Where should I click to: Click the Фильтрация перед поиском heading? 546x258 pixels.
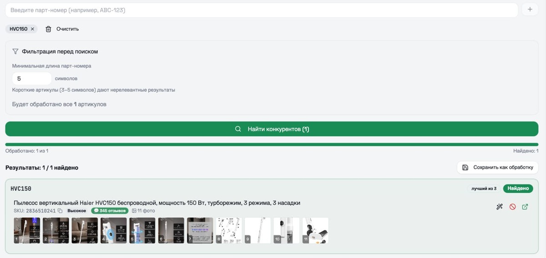[60, 52]
